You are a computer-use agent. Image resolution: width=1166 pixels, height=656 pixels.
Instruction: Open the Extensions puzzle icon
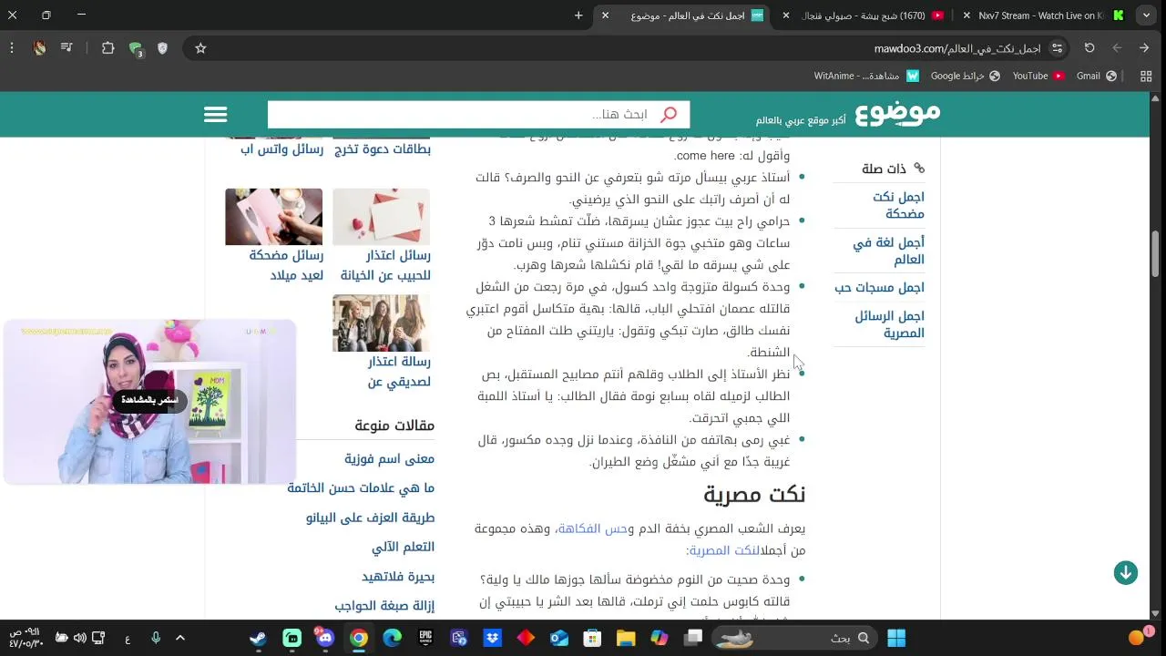click(107, 48)
